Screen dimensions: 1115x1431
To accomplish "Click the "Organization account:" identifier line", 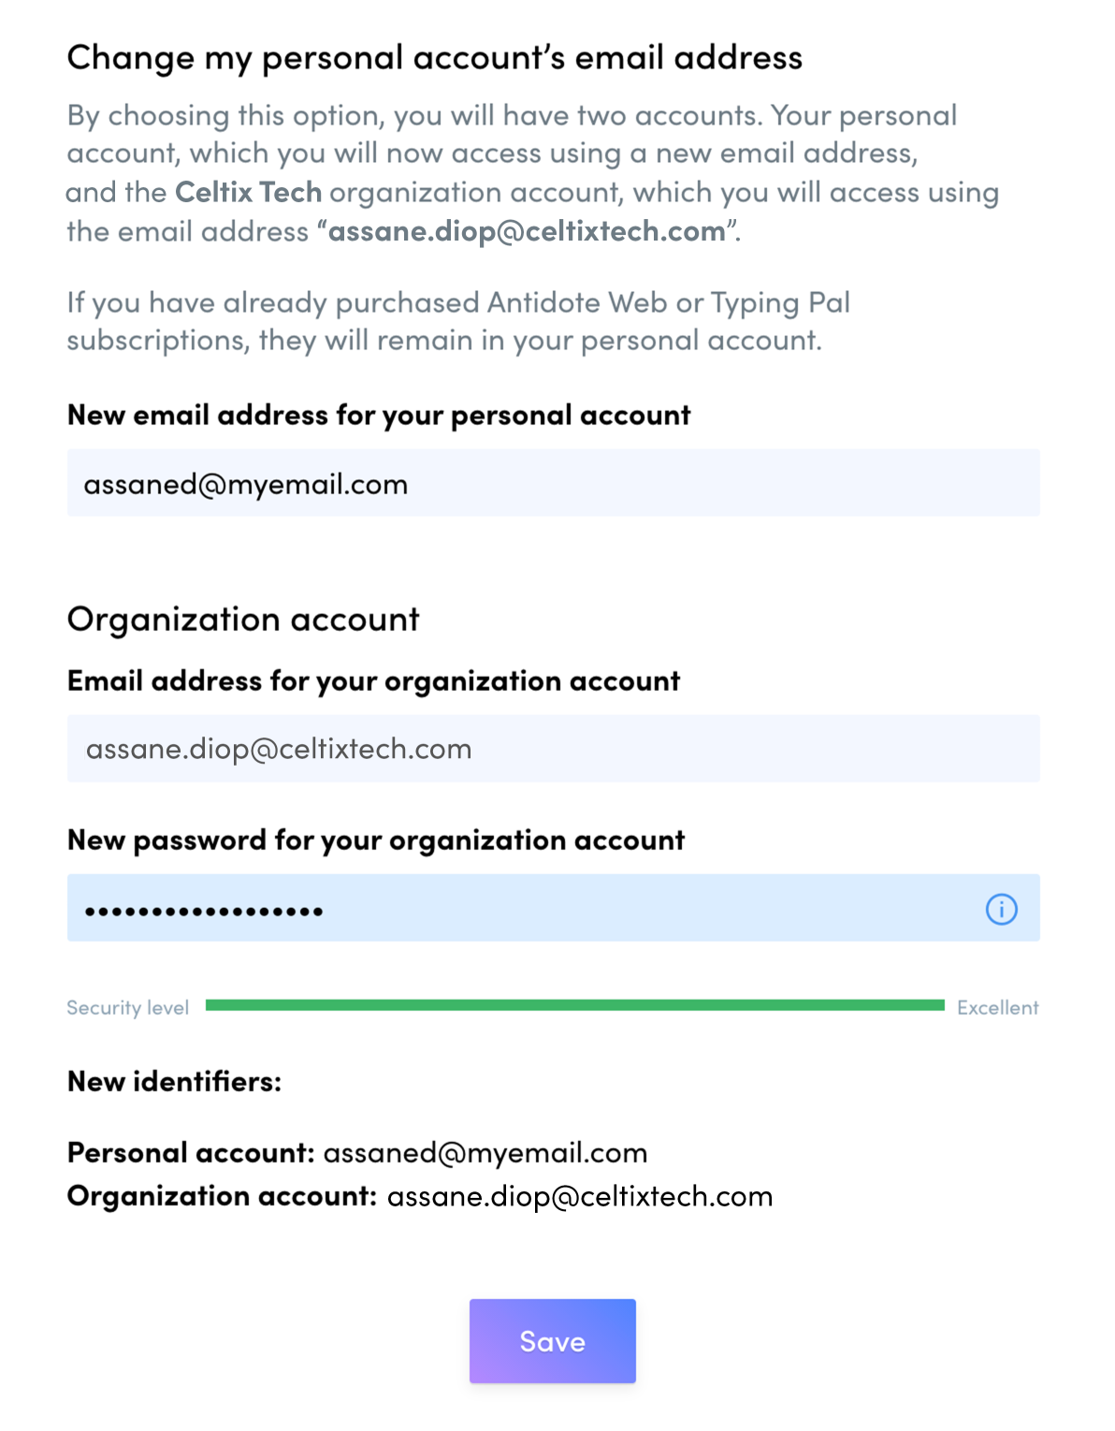I will coord(420,1197).
